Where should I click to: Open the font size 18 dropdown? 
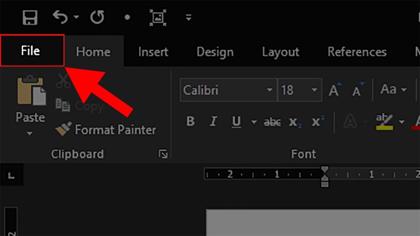pos(314,90)
